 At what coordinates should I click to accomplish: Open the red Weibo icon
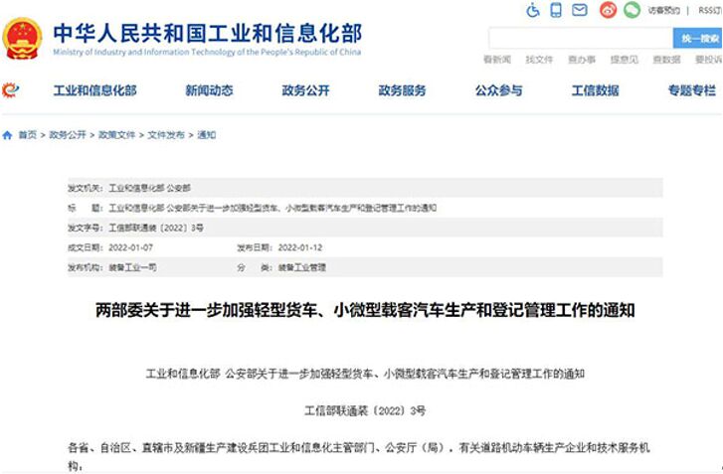coord(609,10)
